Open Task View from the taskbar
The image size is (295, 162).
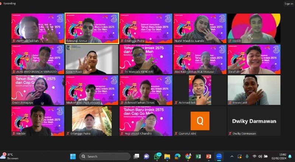click(136, 156)
